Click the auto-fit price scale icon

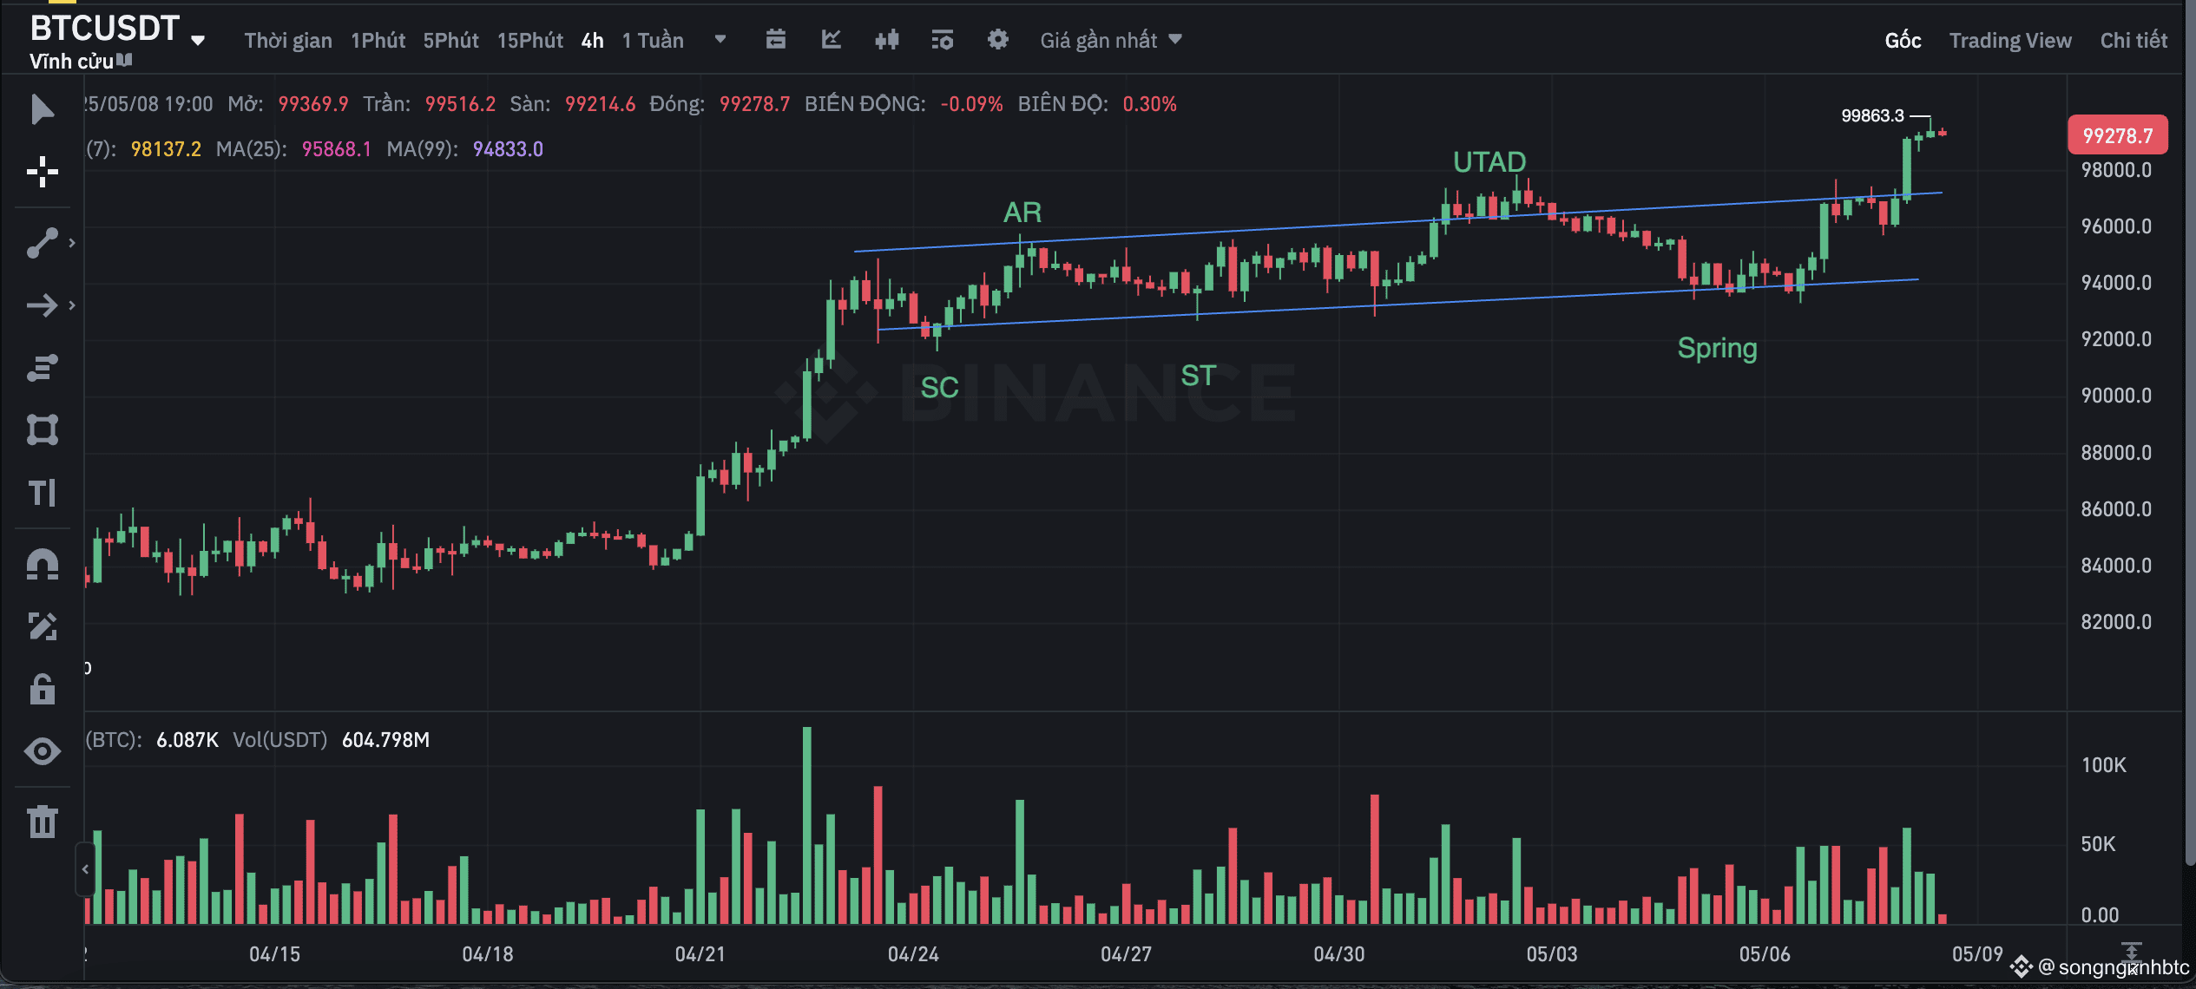(x=2132, y=952)
